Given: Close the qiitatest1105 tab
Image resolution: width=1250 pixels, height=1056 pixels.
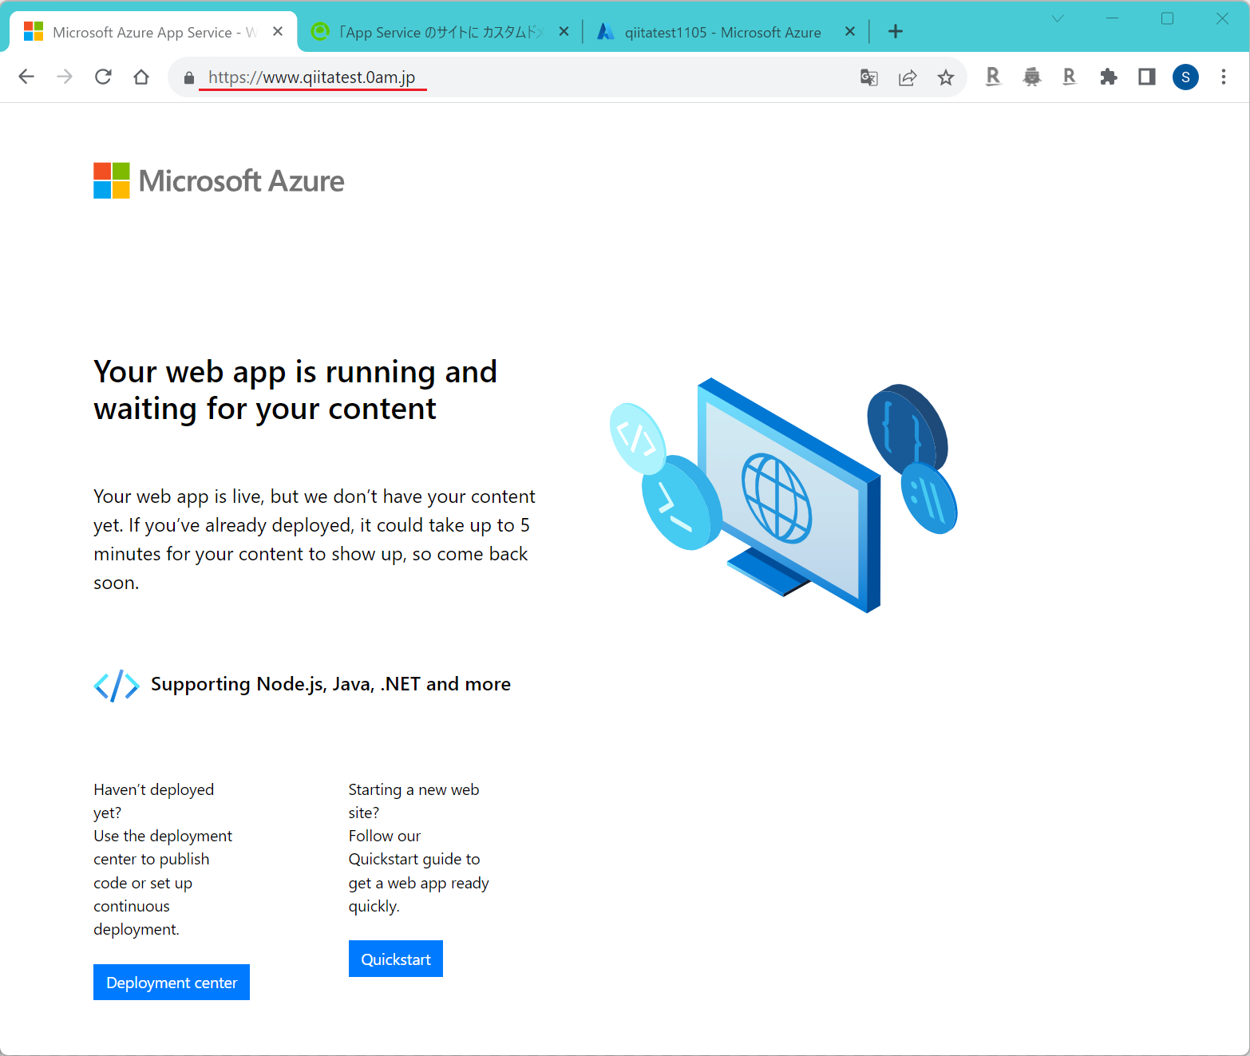Looking at the screenshot, I should click(x=850, y=31).
